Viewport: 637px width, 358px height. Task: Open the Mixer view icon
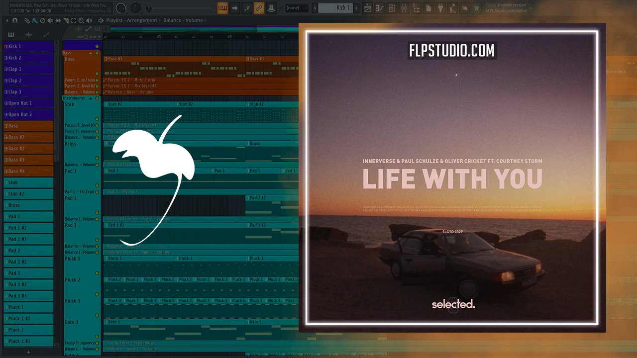[405, 8]
